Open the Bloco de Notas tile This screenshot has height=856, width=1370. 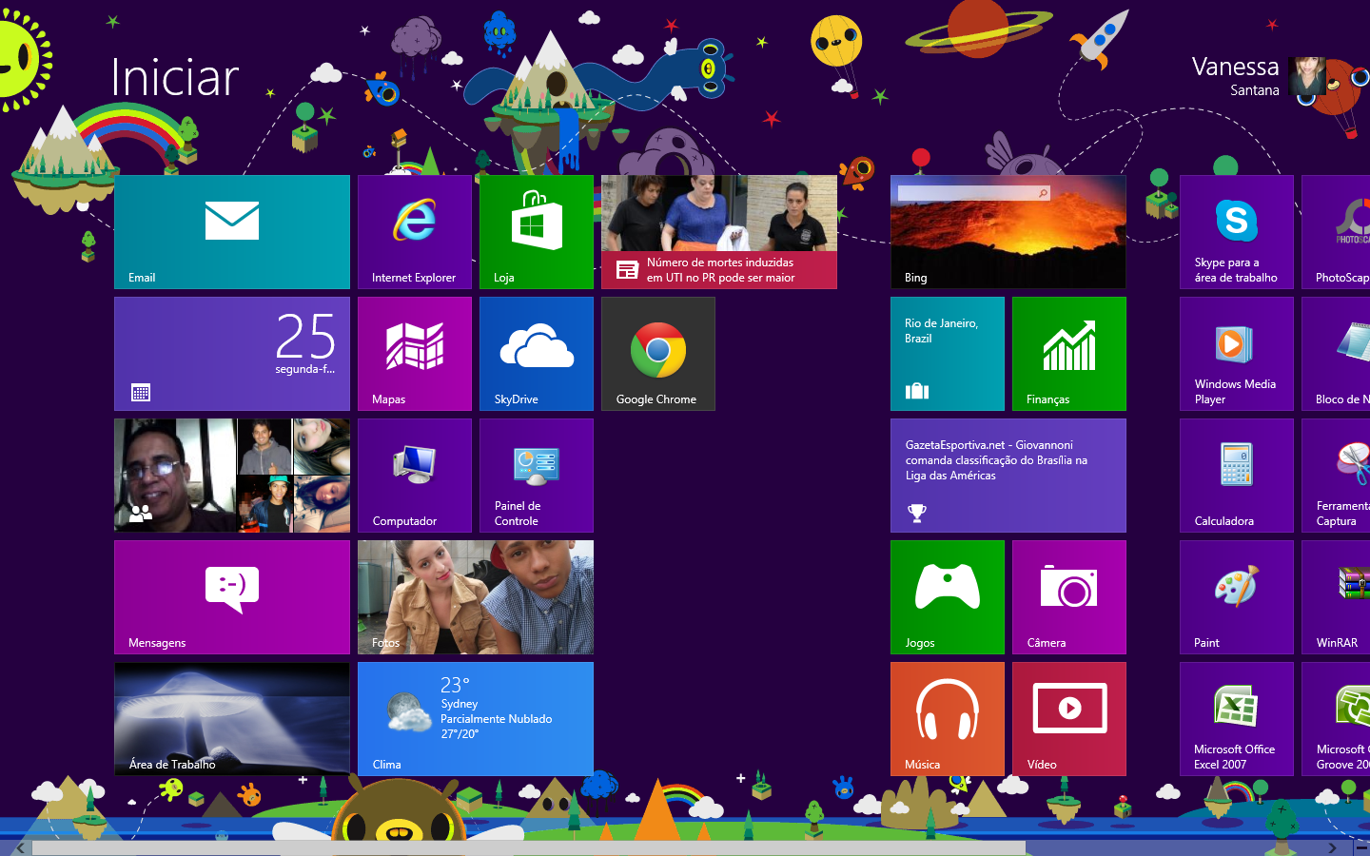1336,354
